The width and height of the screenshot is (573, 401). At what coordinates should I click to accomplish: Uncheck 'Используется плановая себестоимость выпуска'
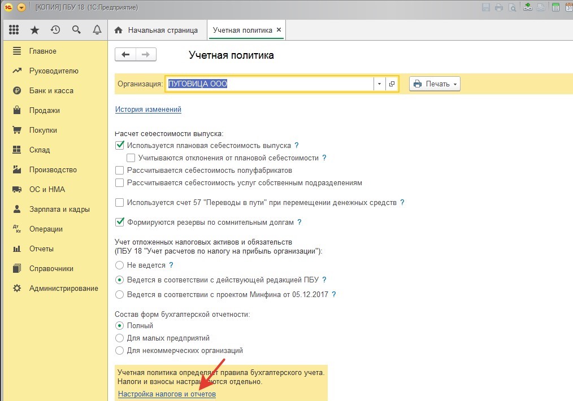click(x=119, y=145)
